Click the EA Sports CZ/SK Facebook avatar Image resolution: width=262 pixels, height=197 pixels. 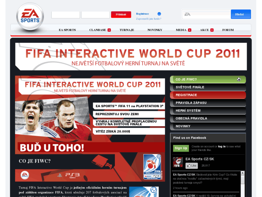click(x=178, y=162)
